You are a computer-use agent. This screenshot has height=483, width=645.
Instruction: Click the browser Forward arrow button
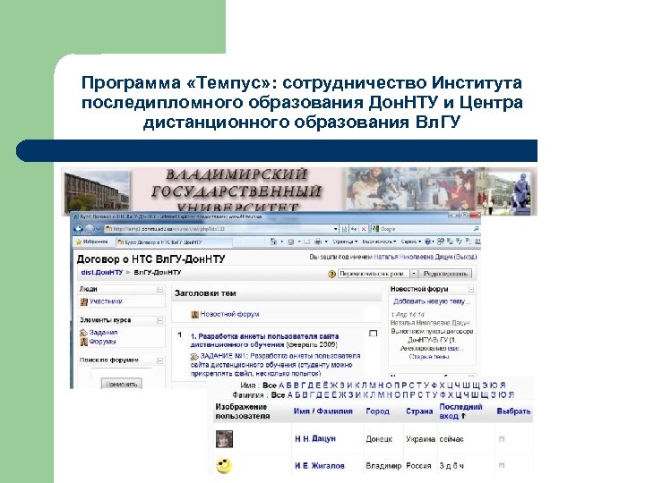point(90,229)
